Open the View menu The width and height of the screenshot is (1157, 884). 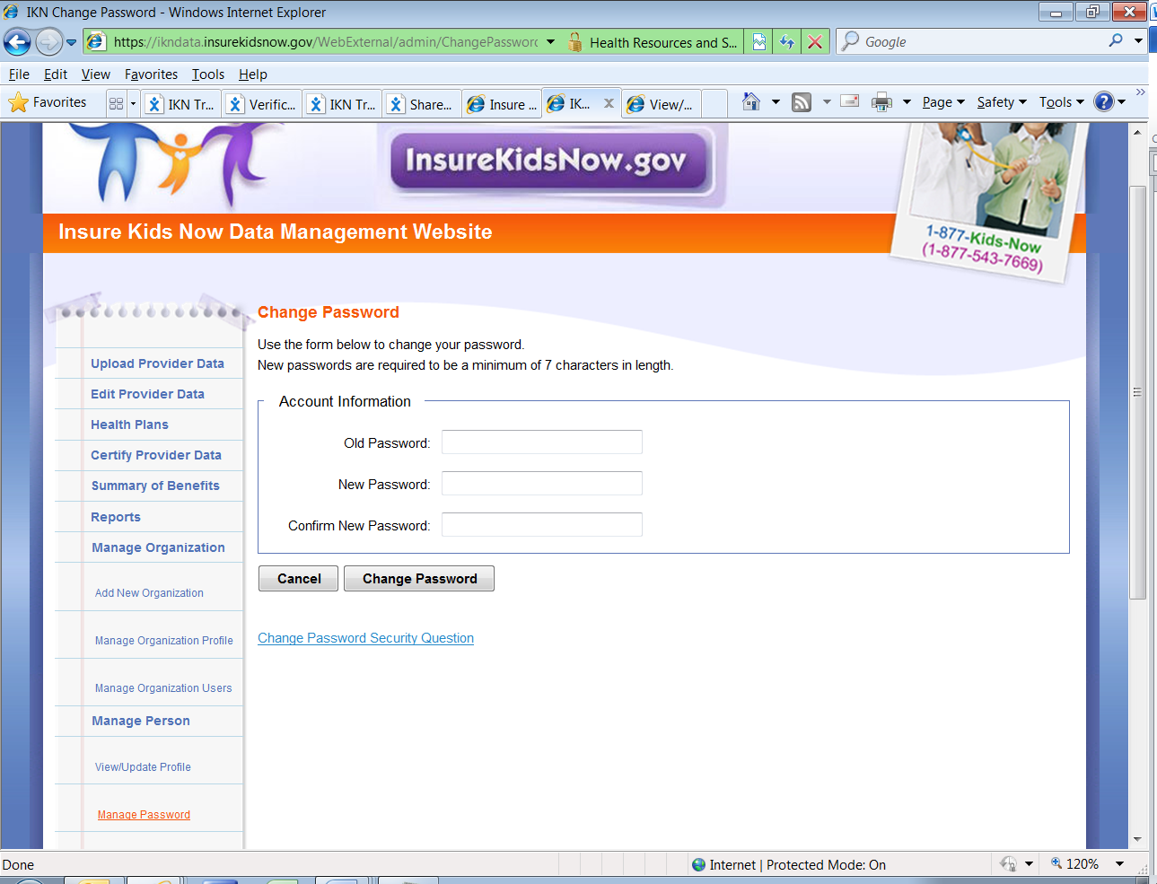(x=96, y=74)
